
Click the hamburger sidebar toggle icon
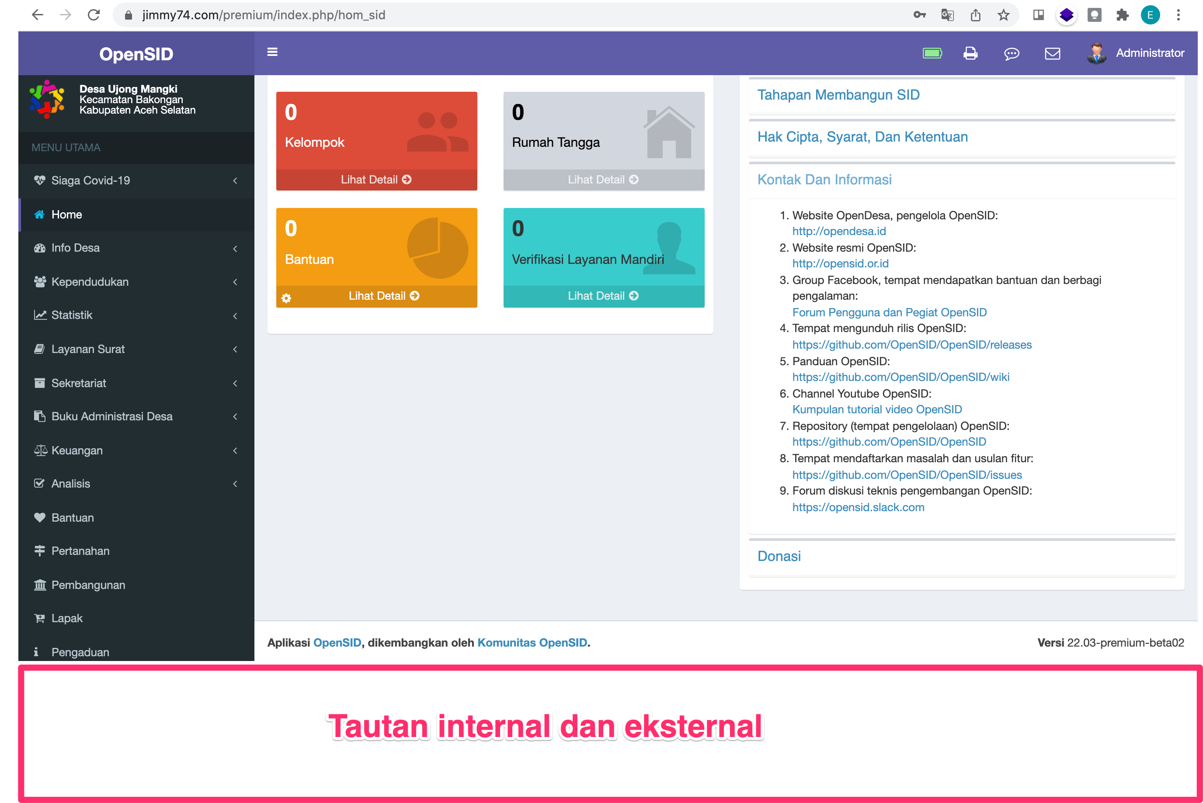pyautogui.click(x=273, y=52)
